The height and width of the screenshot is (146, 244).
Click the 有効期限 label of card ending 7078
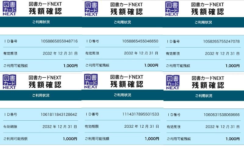coord(173,53)
